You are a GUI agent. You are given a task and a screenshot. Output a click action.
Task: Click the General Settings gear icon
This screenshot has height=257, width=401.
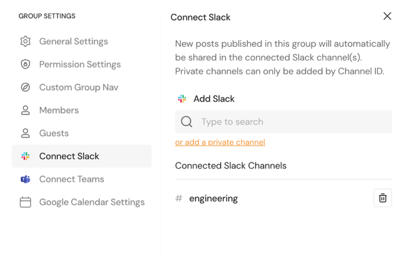point(25,41)
